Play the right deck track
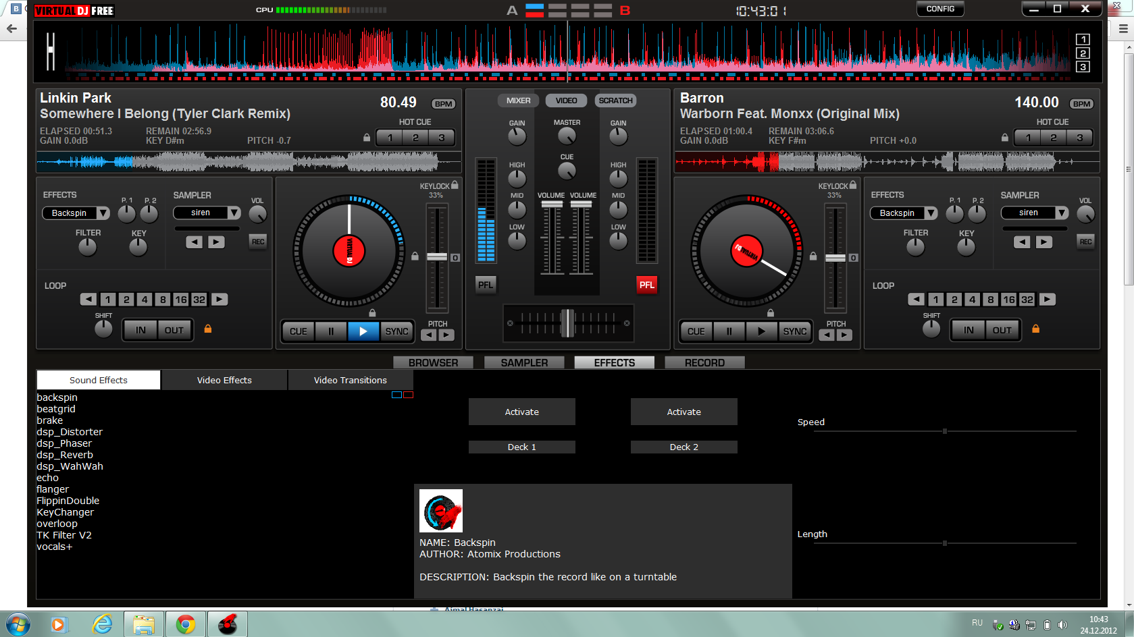The image size is (1134, 637). [x=761, y=331]
